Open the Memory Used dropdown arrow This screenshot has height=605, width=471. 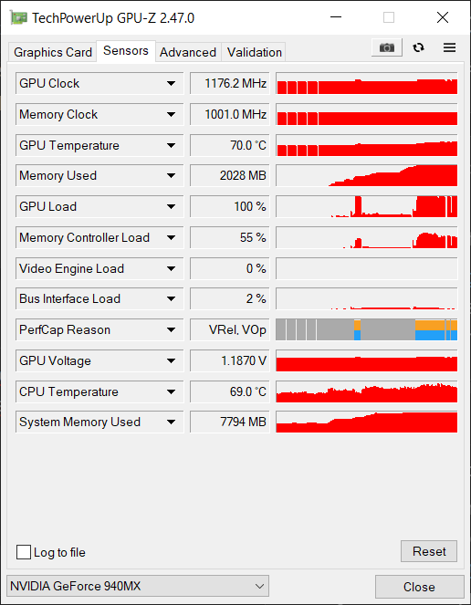point(171,176)
